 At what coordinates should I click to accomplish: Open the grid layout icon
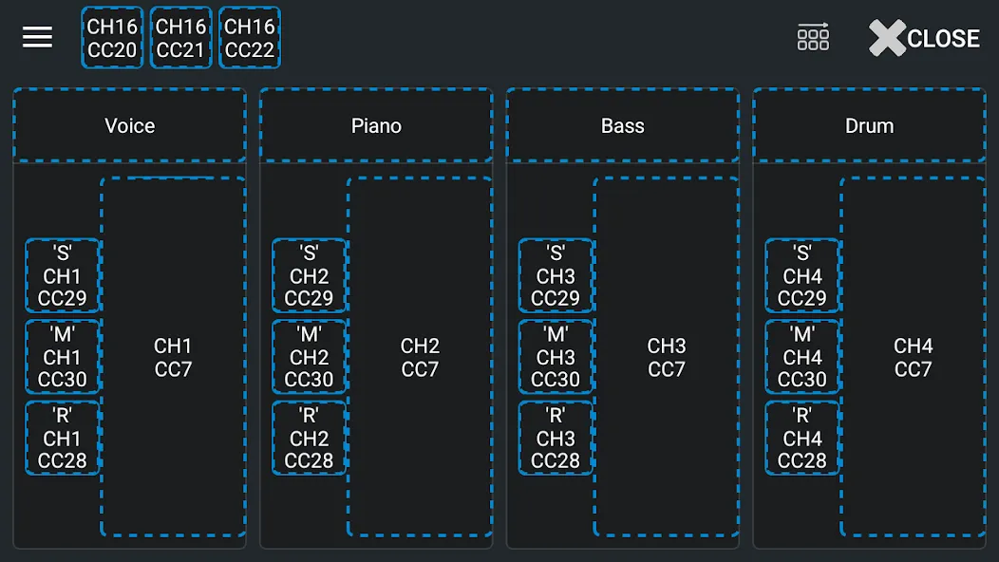click(x=813, y=37)
